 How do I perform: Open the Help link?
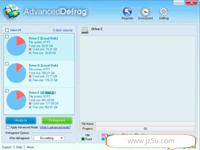coord(19,147)
